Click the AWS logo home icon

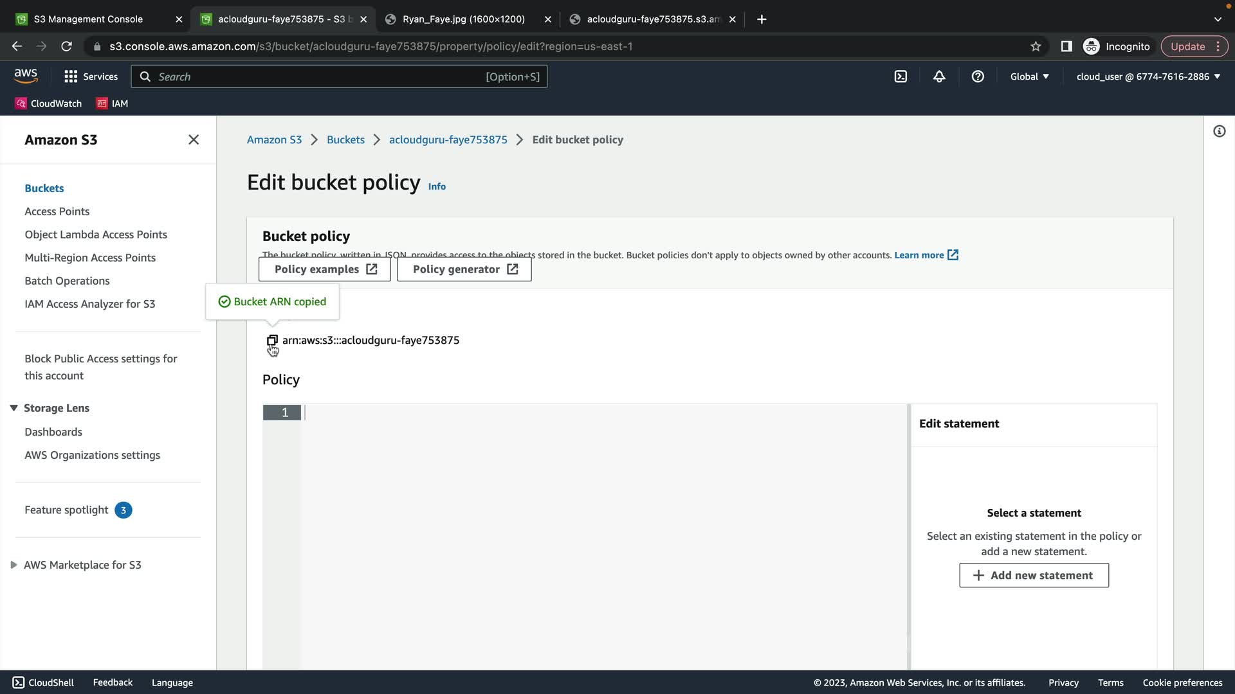pyautogui.click(x=26, y=76)
